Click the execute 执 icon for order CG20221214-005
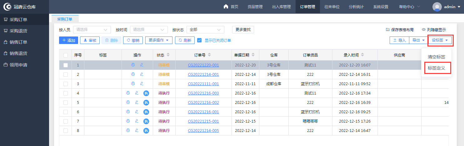Viewport: 464px width, 146px height. [146, 130]
